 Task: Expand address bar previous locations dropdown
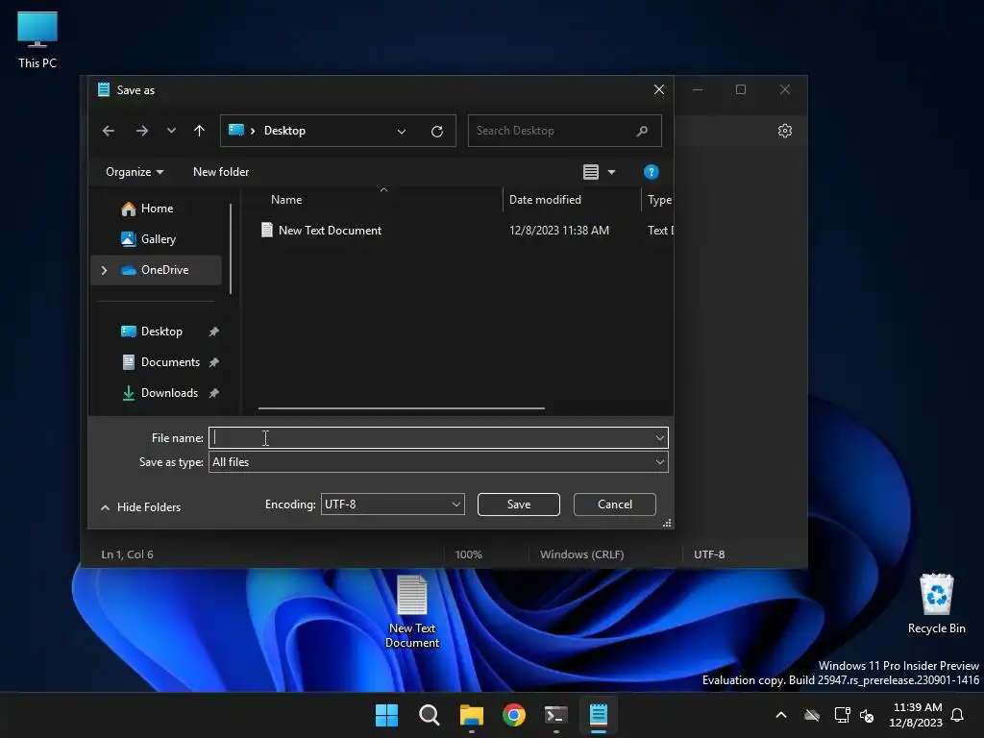[x=402, y=131]
